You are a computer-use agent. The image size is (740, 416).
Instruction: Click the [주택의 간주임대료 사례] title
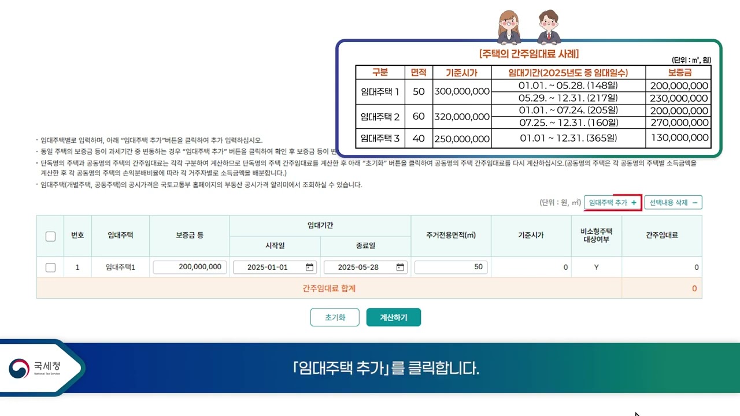tap(529, 54)
